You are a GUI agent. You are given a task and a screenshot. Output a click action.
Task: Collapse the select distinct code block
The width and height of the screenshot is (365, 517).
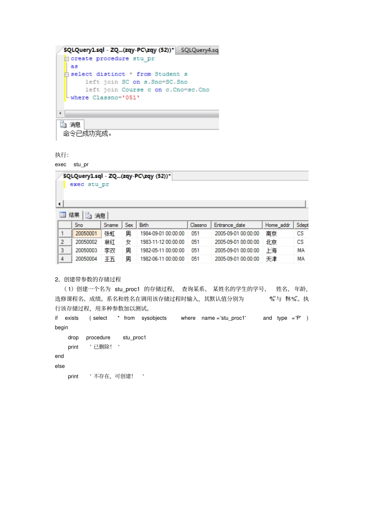click(x=67, y=74)
